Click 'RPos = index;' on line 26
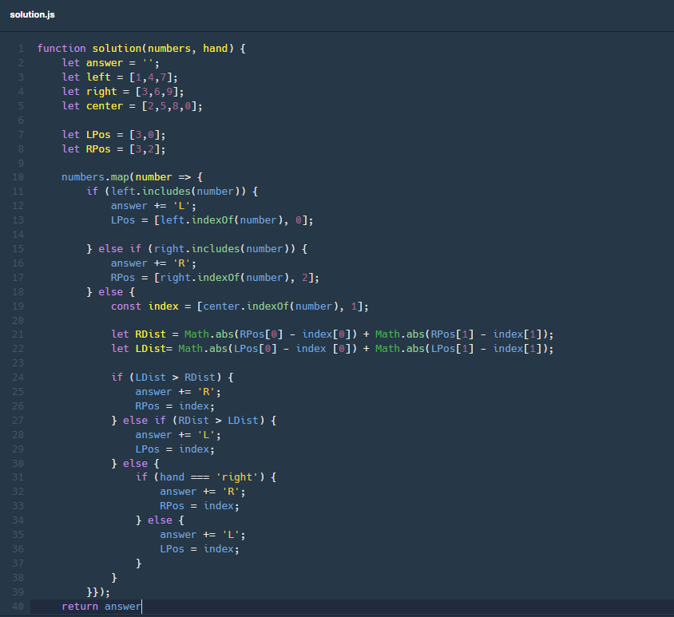The height and width of the screenshot is (617, 674). pos(175,406)
